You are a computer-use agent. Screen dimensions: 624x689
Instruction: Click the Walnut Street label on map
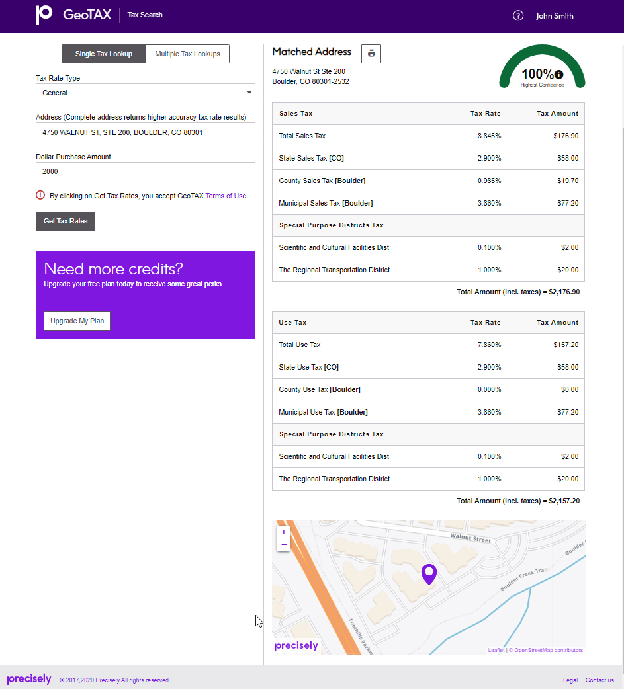tap(470, 538)
